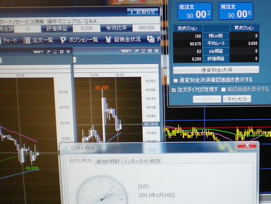Toggle 確認画面を表示する checkbox
This screenshot has height=204, width=271.
pyautogui.click(x=223, y=89)
